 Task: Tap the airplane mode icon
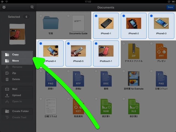(2, 2)
